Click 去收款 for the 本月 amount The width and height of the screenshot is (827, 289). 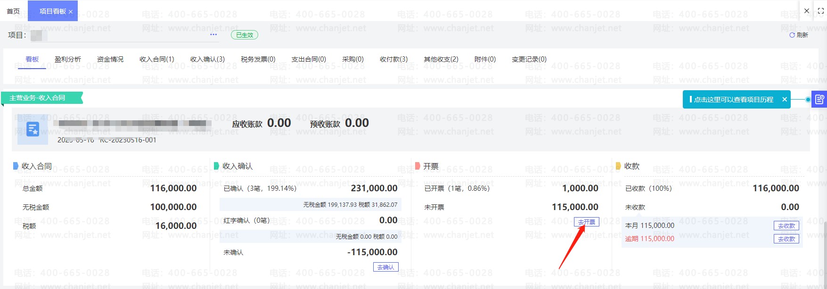(786, 226)
